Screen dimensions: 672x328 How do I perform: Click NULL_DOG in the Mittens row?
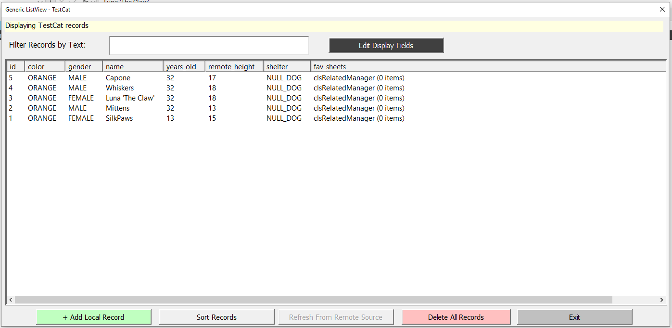click(284, 108)
